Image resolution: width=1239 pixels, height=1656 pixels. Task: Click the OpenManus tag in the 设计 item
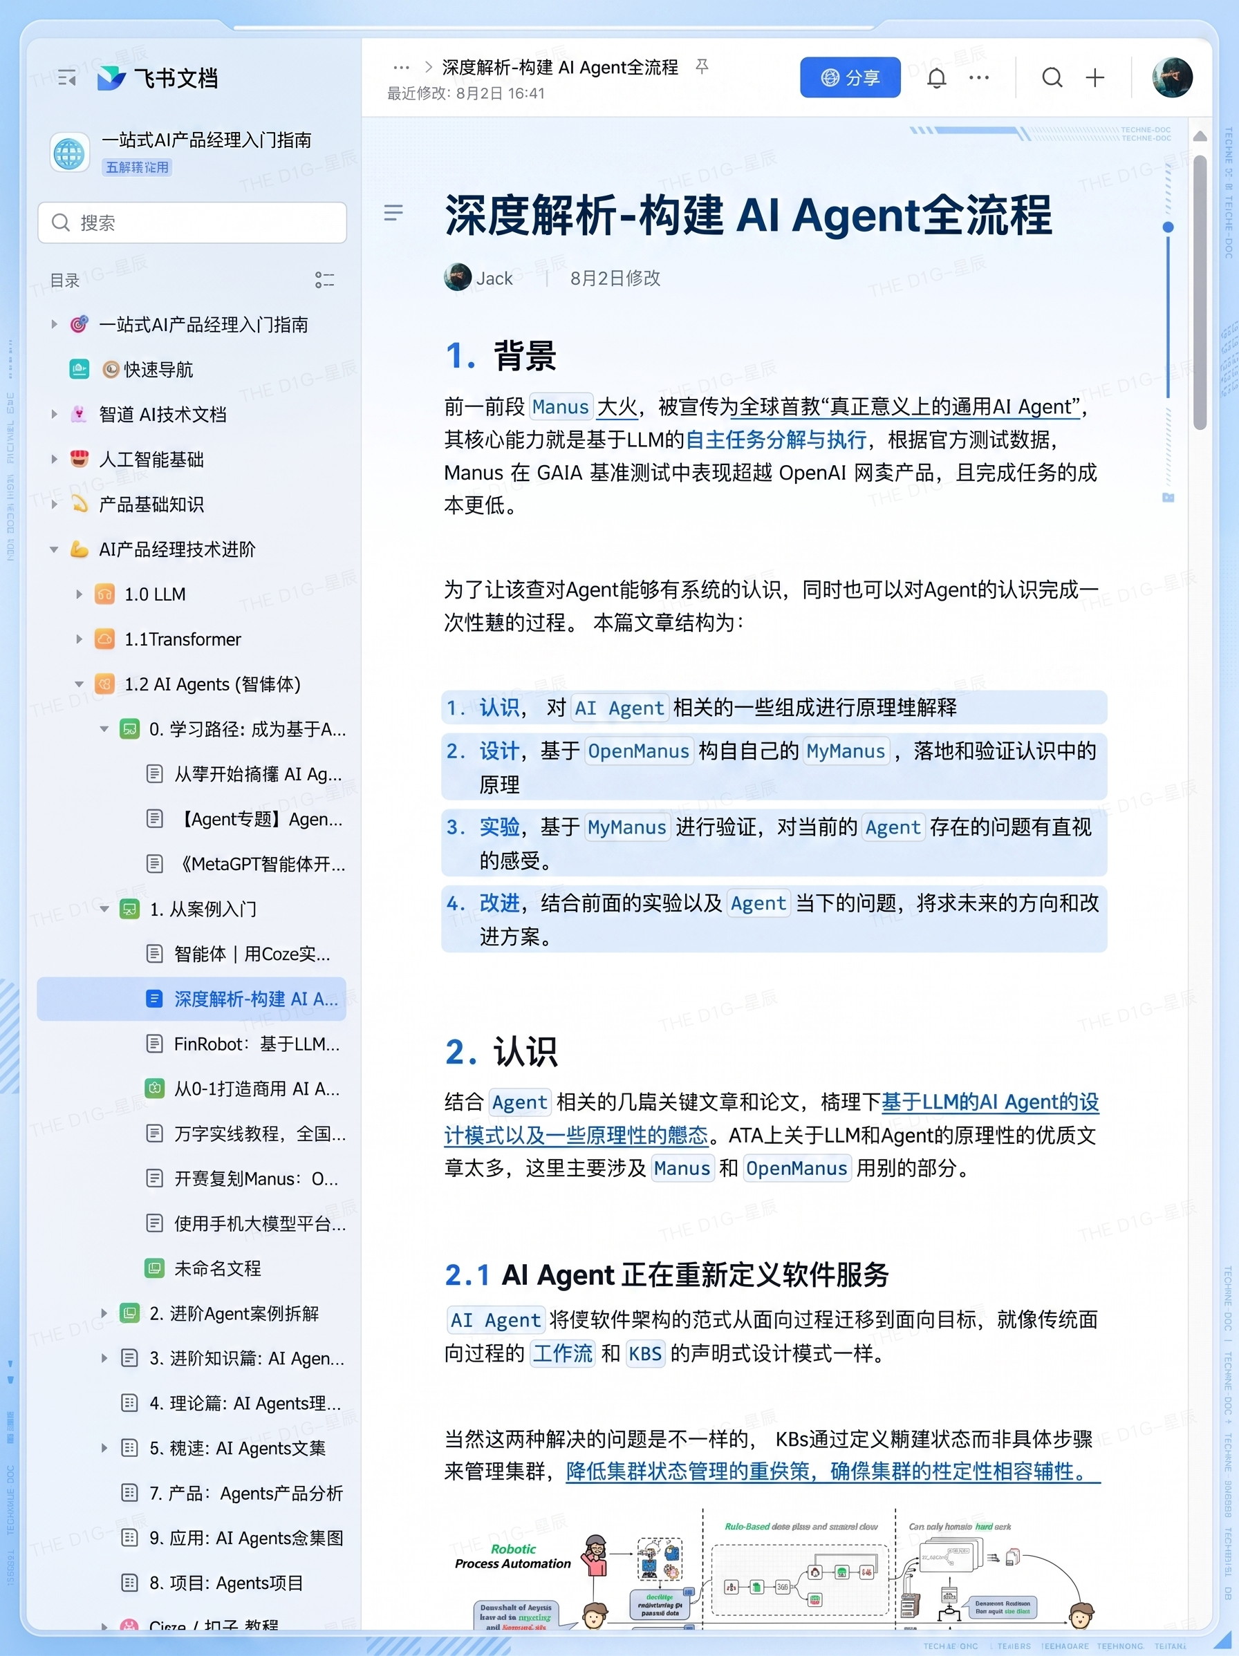tap(637, 751)
